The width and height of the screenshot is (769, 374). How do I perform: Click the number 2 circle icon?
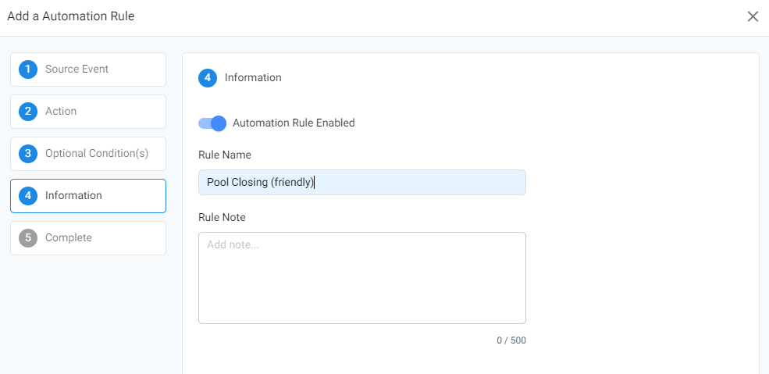tap(28, 112)
